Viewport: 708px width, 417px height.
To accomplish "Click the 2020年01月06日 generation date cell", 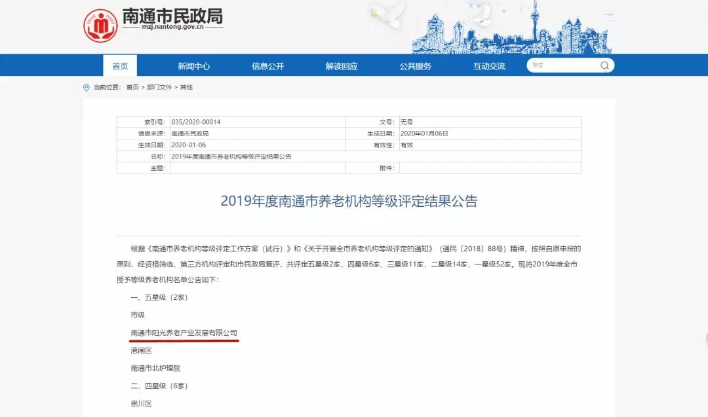I will tap(423, 134).
